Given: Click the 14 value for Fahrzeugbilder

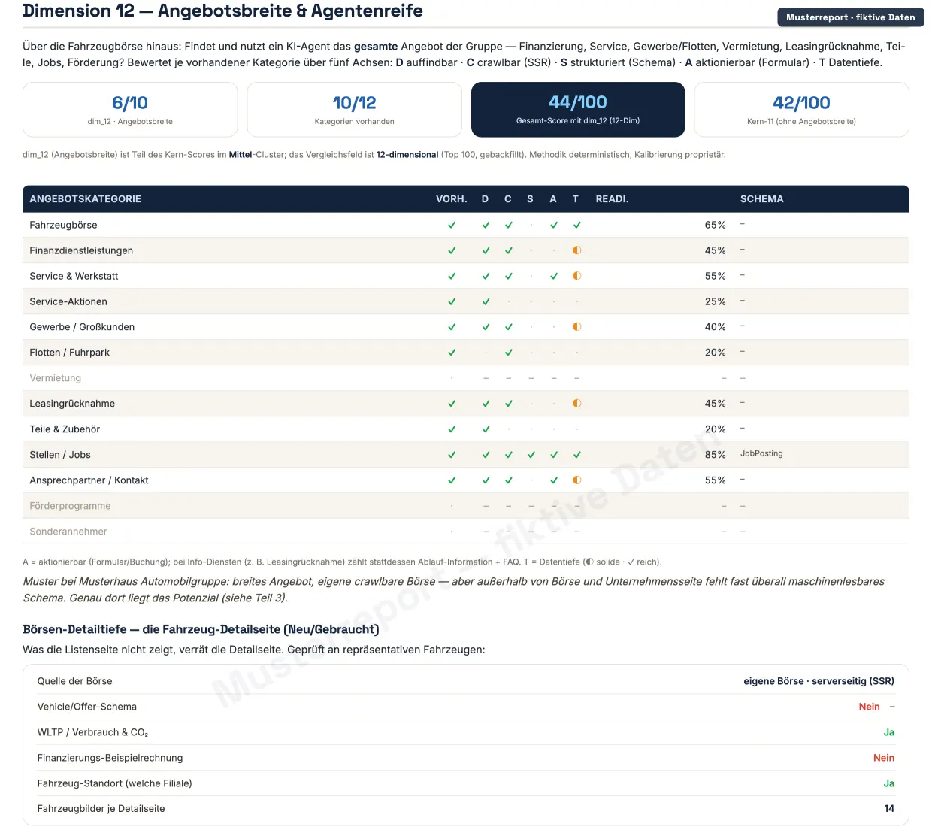Looking at the screenshot, I should coord(889,809).
